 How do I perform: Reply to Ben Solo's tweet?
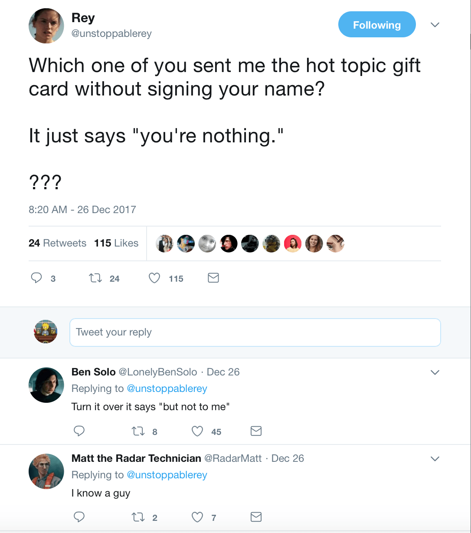click(79, 431)
